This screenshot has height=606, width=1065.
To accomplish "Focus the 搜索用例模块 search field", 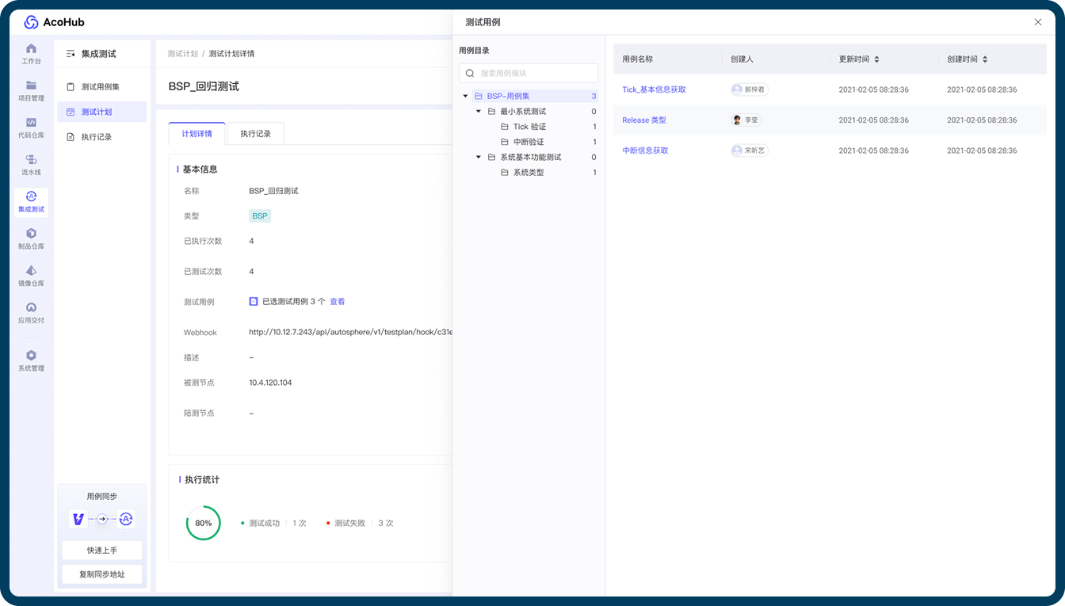I will [529, 73].
